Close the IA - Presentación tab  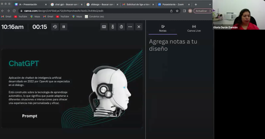point(46,5)
